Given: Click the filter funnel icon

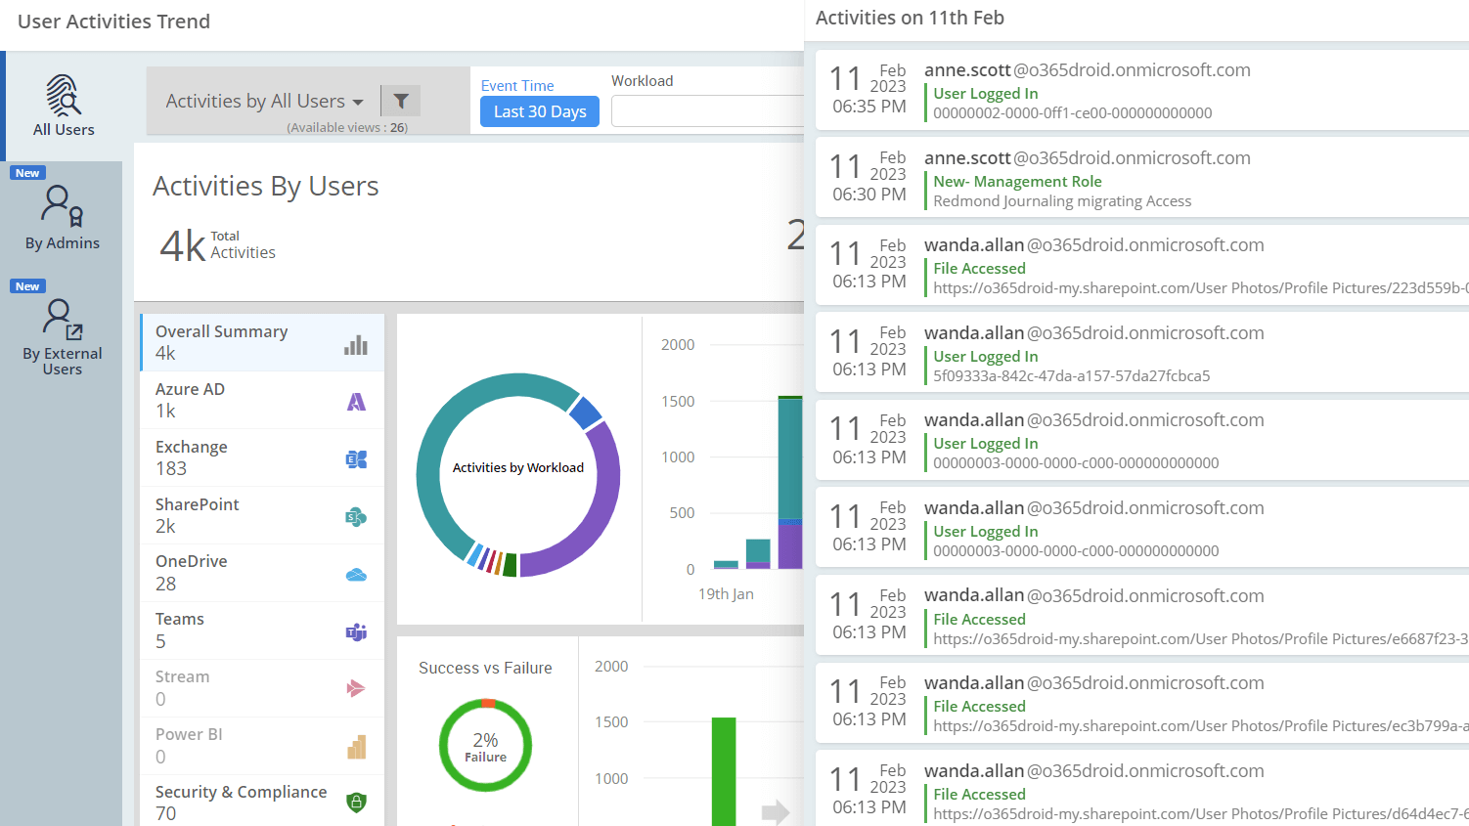Looking at the screenshot, I should (401, 100).
